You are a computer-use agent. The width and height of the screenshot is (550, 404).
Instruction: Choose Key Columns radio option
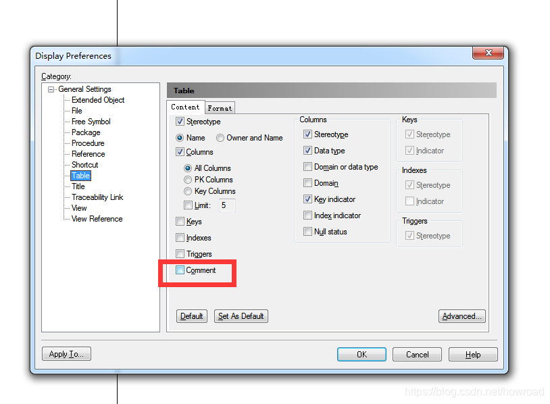pos(188,191)
